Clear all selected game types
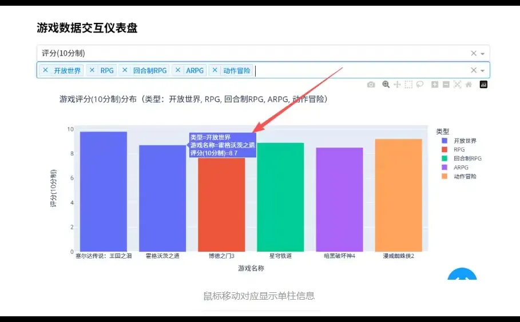Screen dimensions: 520x322 (x=474, y=70)
